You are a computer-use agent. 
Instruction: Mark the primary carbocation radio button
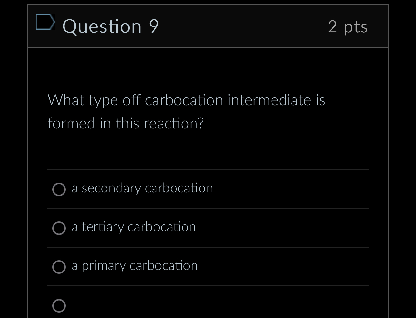tap(59, 267)
